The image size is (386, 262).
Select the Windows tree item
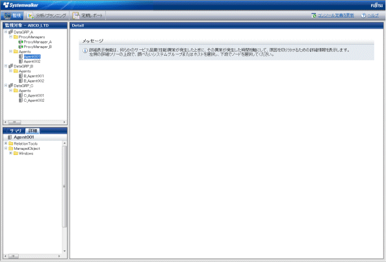(x=26, y=153)
